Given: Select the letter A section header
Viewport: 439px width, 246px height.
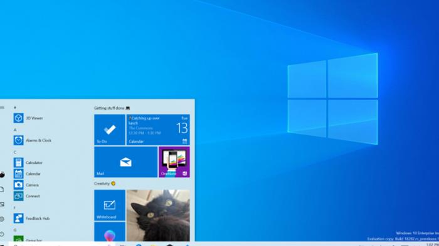Looking at the screenshot, I should [15, 130].
